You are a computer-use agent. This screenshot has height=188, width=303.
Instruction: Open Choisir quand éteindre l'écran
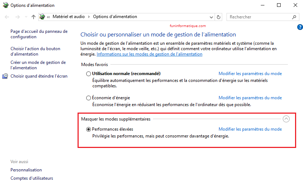tap(39, 76)
